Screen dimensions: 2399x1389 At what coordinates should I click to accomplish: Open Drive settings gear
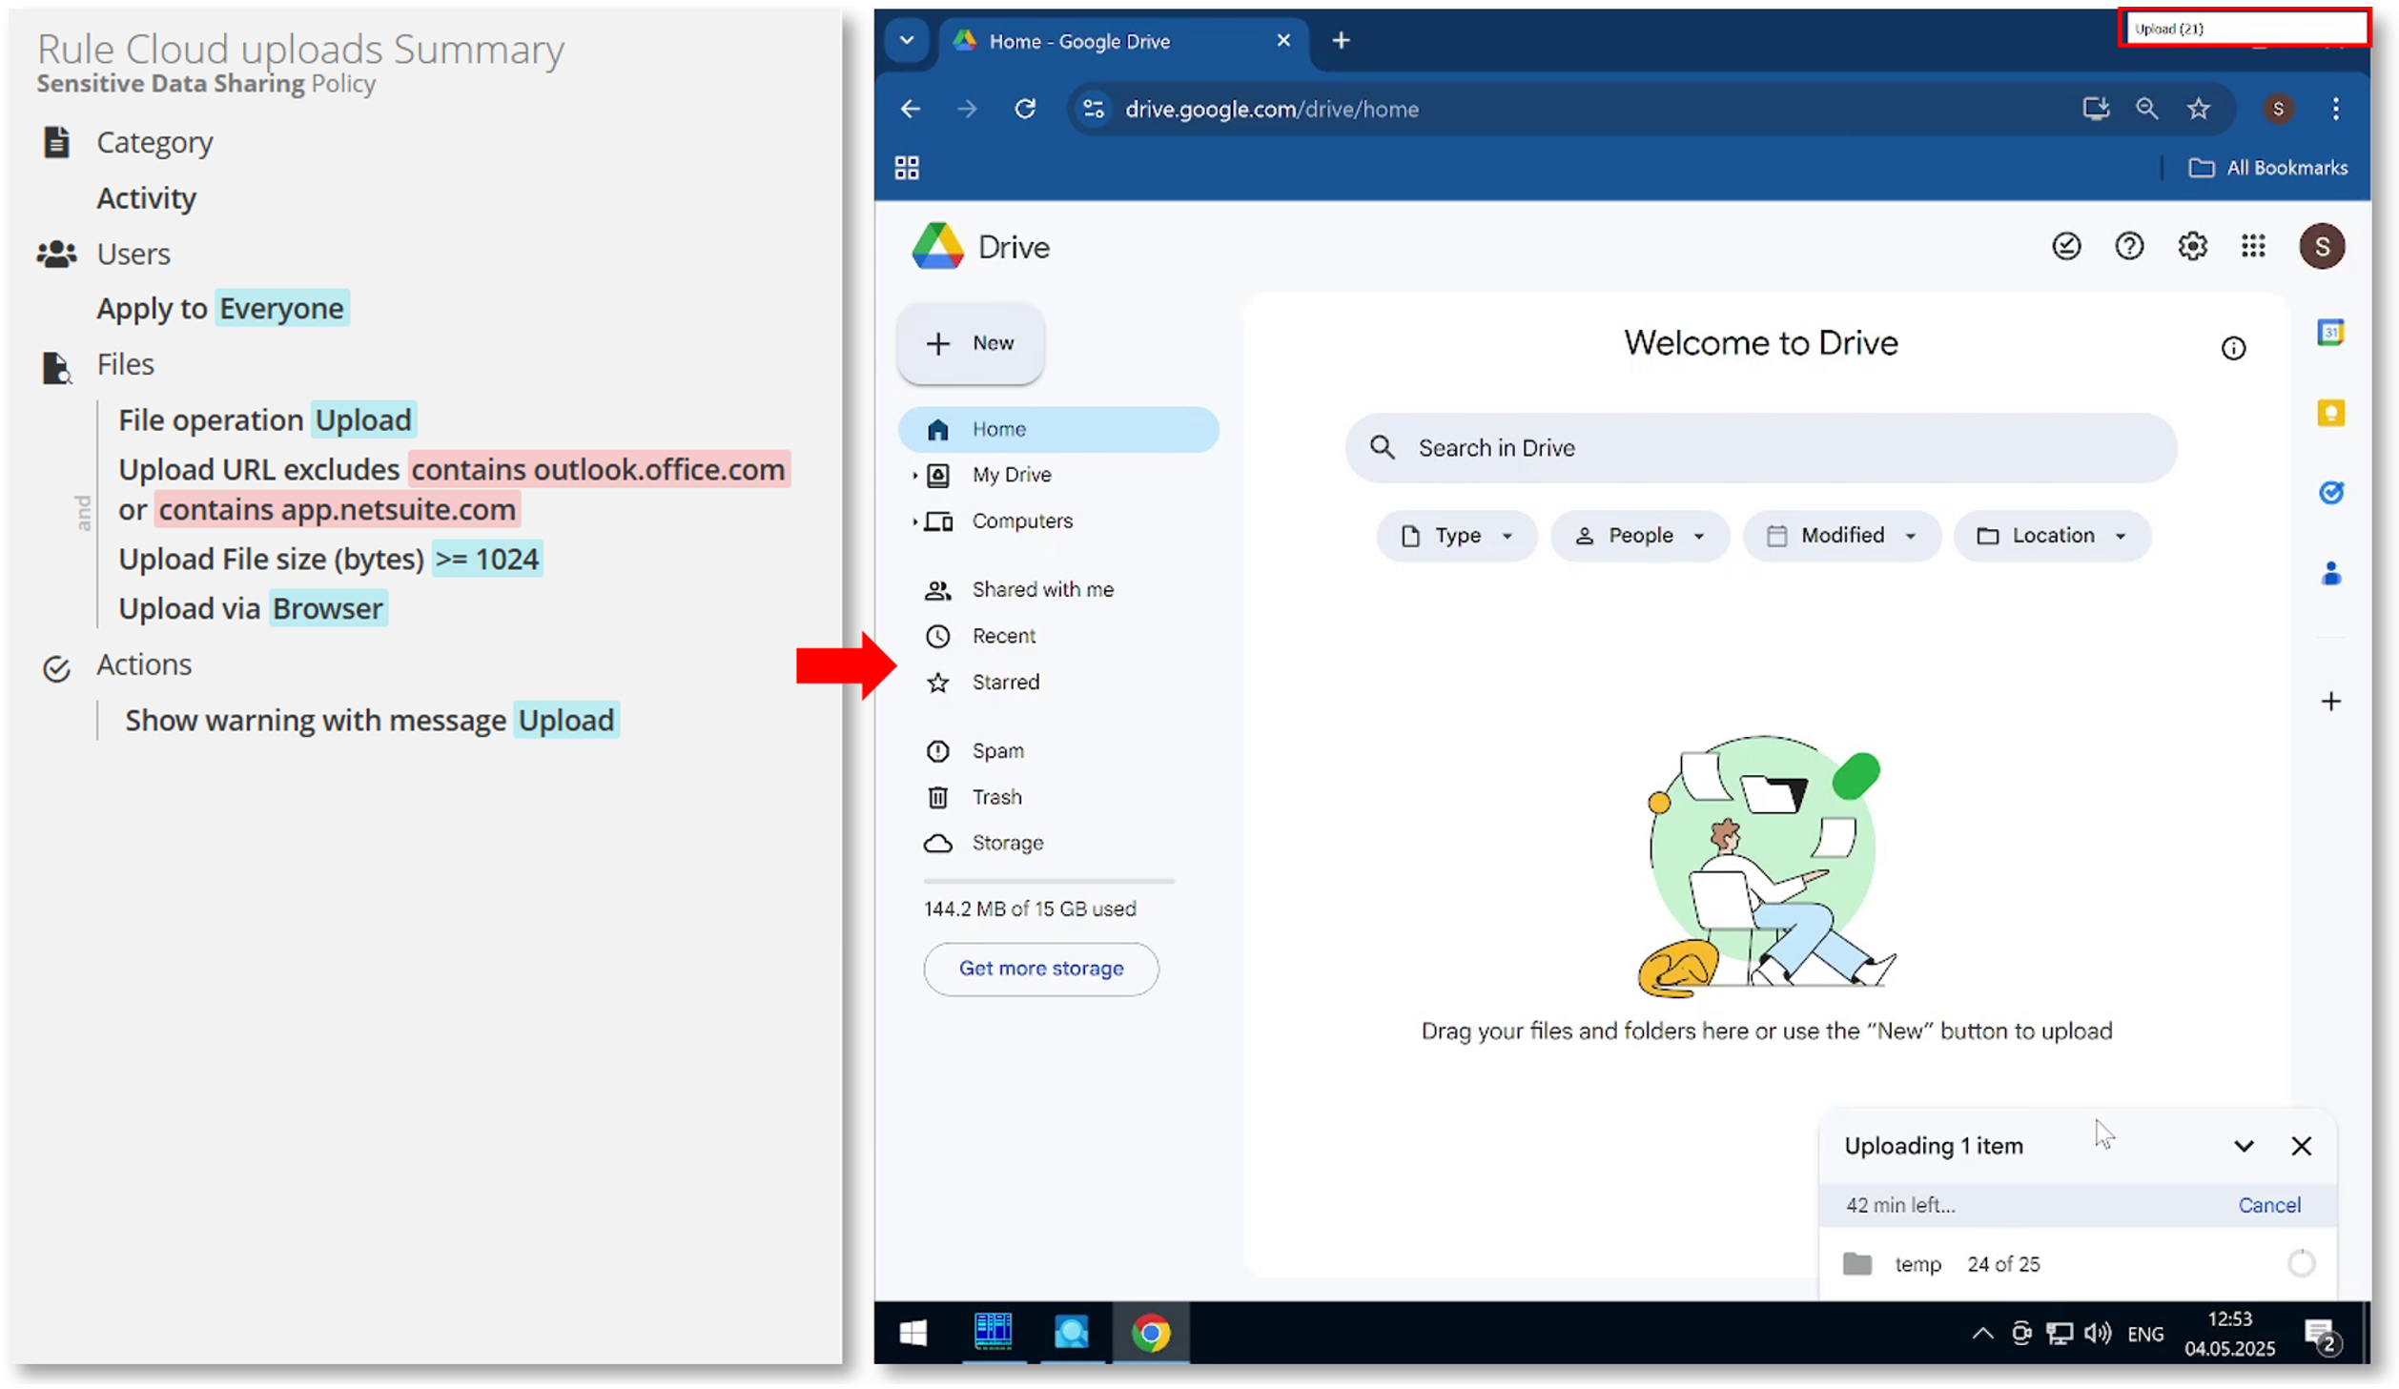[2191, 246]
